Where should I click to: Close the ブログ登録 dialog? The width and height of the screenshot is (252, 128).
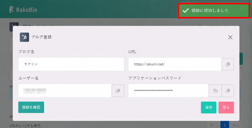pyautogui.click(x=230, y=37)
